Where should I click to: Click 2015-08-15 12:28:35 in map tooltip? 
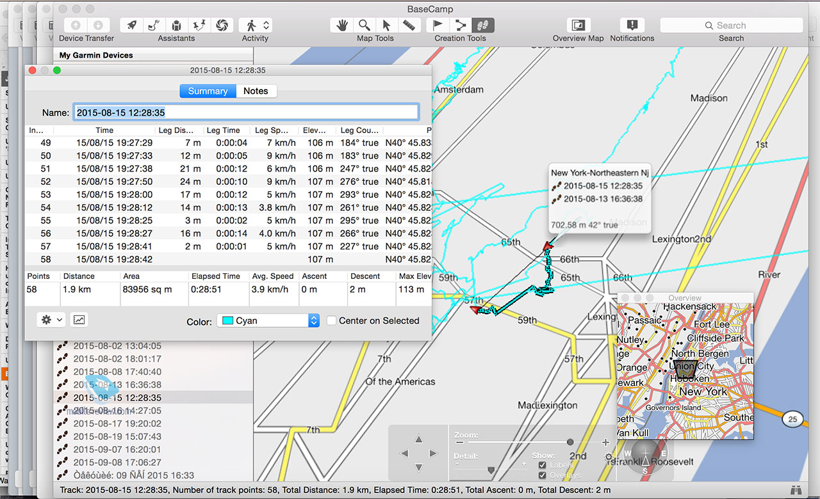pyautogui.click(x=603, y=186)
